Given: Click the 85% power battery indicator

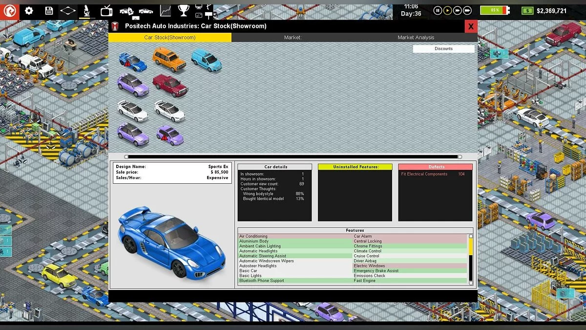Looking at the screenshot, I should click(495, 10).
